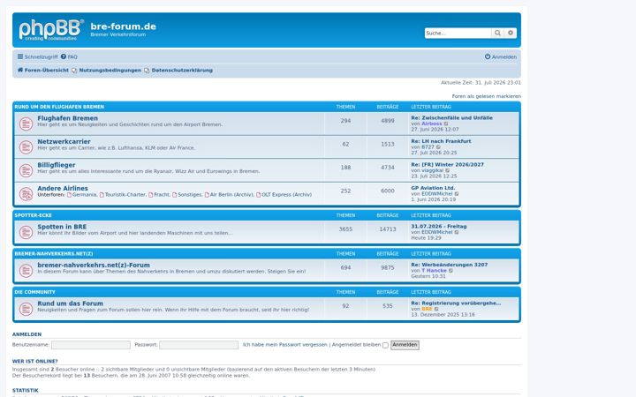The image size is (636, 397).
Task: Open Re: [FR] Winter 2026/2027 post
Action: click(447, 165)
